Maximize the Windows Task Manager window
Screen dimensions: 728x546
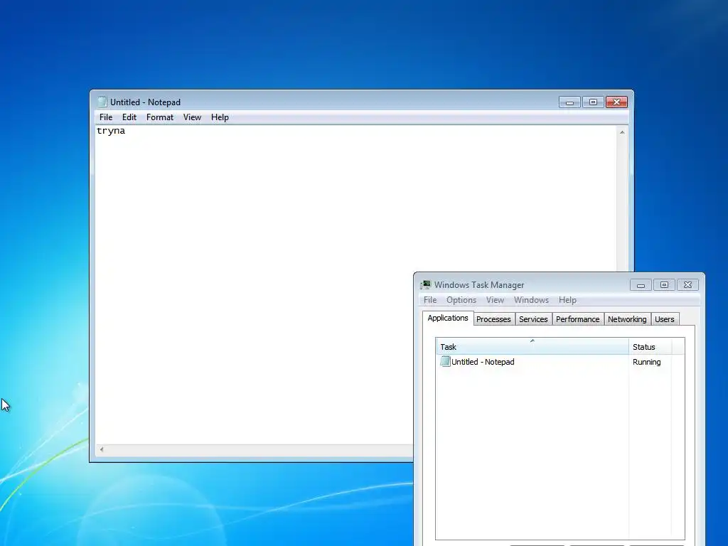coord(664,284)
